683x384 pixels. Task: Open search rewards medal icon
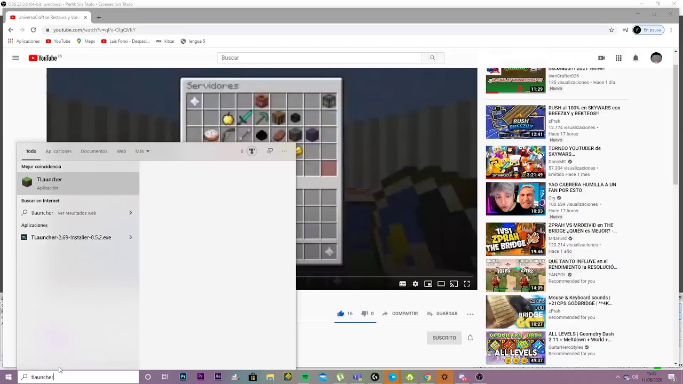(252, 151)
